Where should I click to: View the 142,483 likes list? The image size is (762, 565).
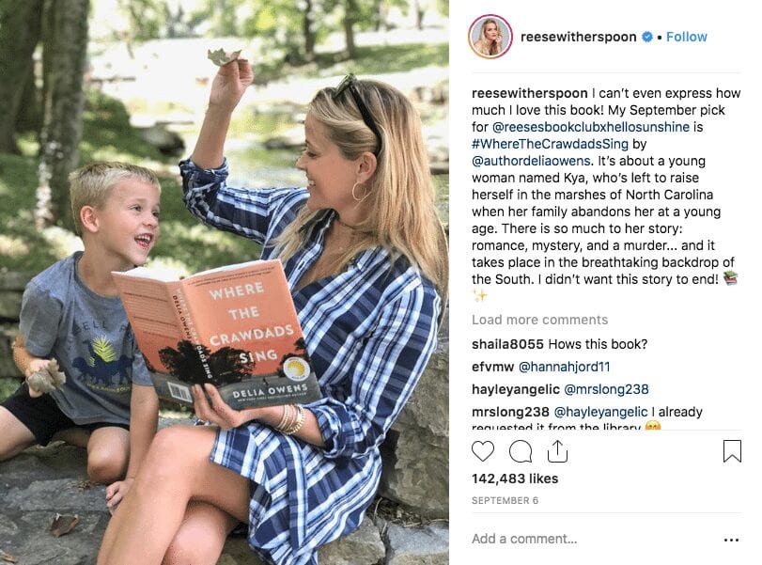[515, 479]
